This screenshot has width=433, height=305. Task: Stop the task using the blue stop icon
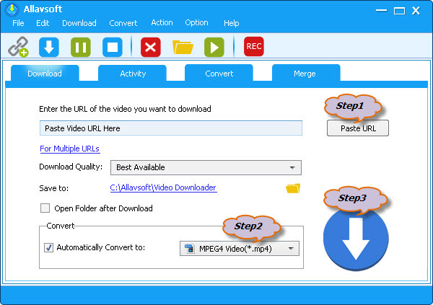(113, 47)
